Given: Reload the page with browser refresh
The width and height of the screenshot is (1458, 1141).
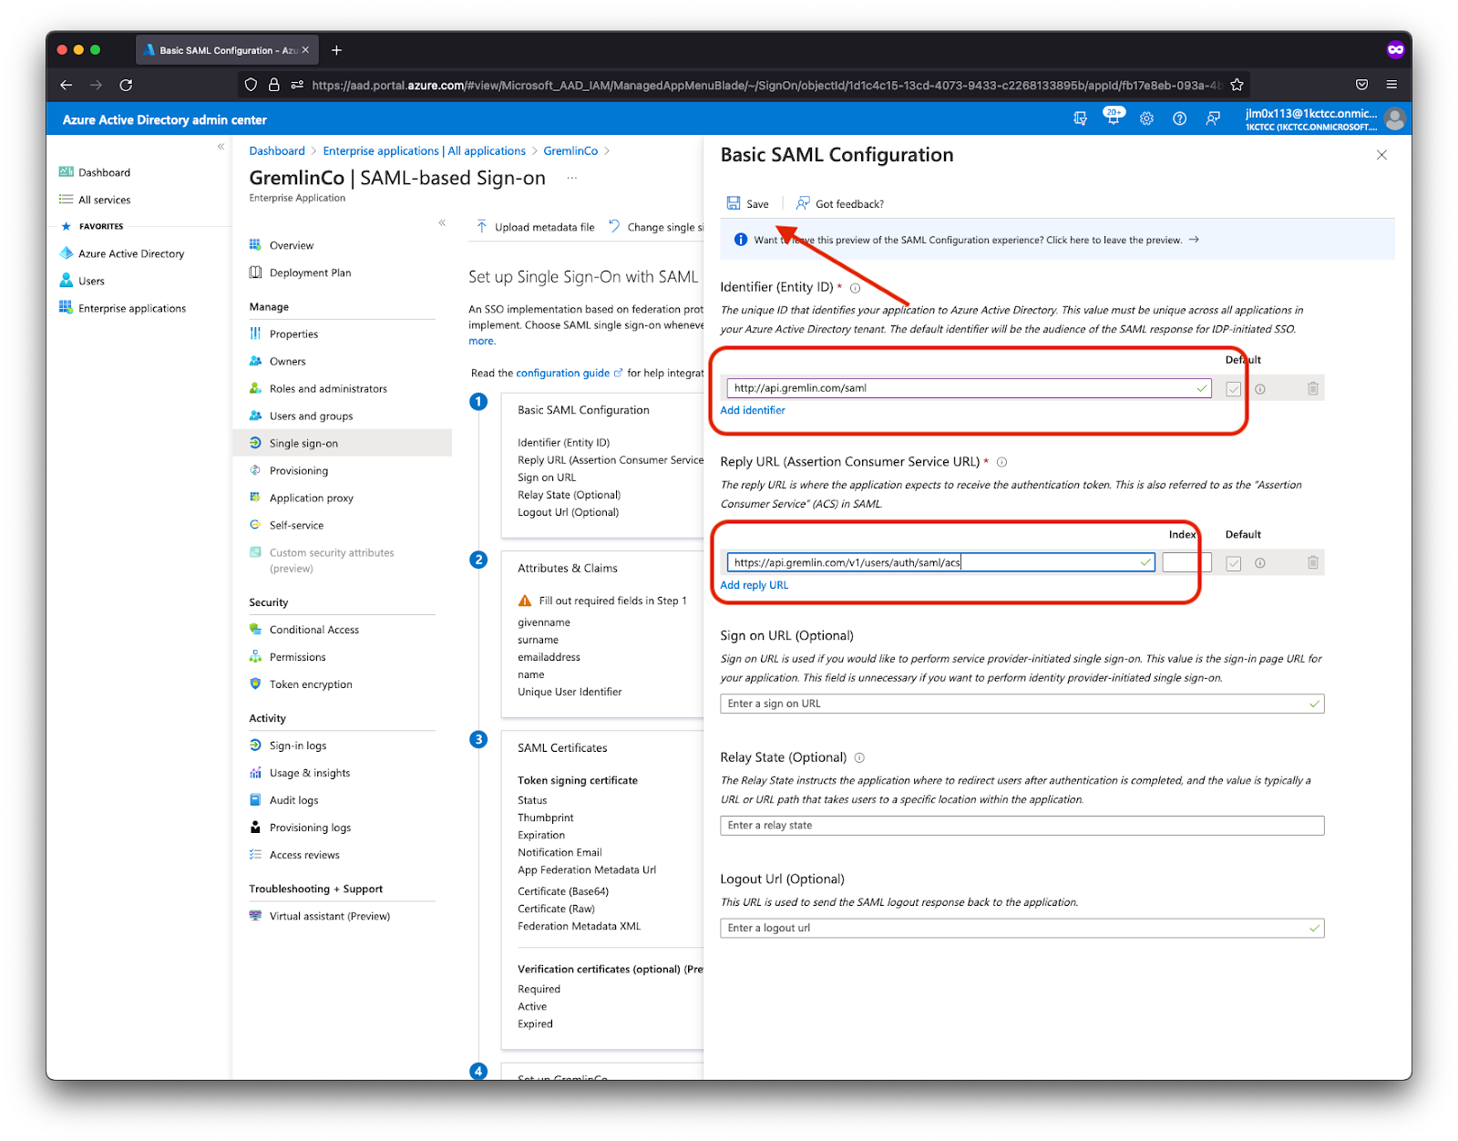Looking at the screenshot, I should tap(126, 85).
